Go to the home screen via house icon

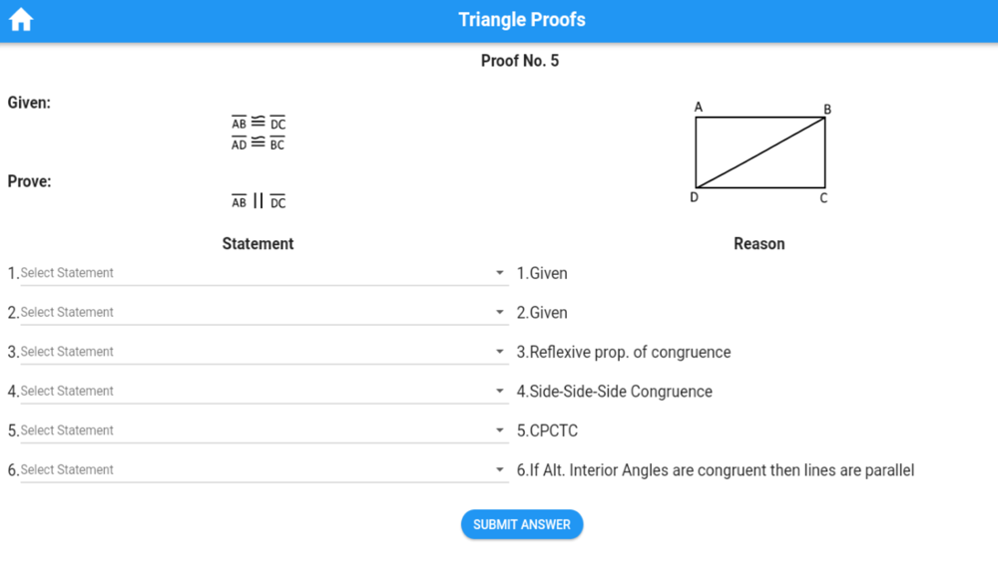tap(21, 20)
